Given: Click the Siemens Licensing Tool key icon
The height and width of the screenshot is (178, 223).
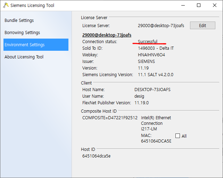Looking at the screenshot, I should click(x=6, y=5).
